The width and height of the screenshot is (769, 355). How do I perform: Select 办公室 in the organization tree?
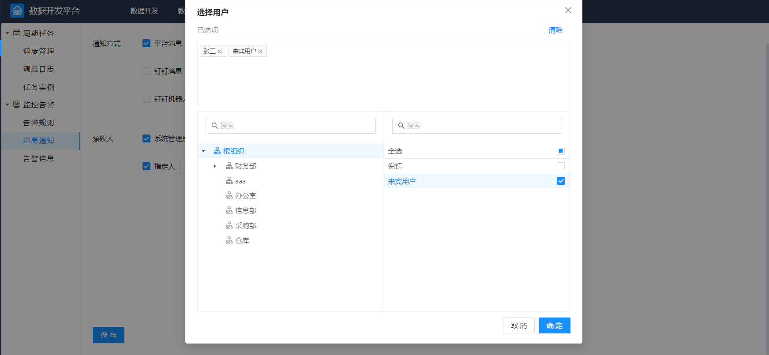[245, 196]
